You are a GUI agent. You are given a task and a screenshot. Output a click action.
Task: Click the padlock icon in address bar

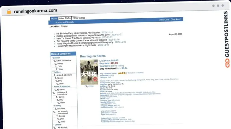coord(9,11)
